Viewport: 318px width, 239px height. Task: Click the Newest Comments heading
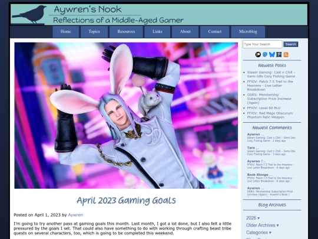click(272, 127)
